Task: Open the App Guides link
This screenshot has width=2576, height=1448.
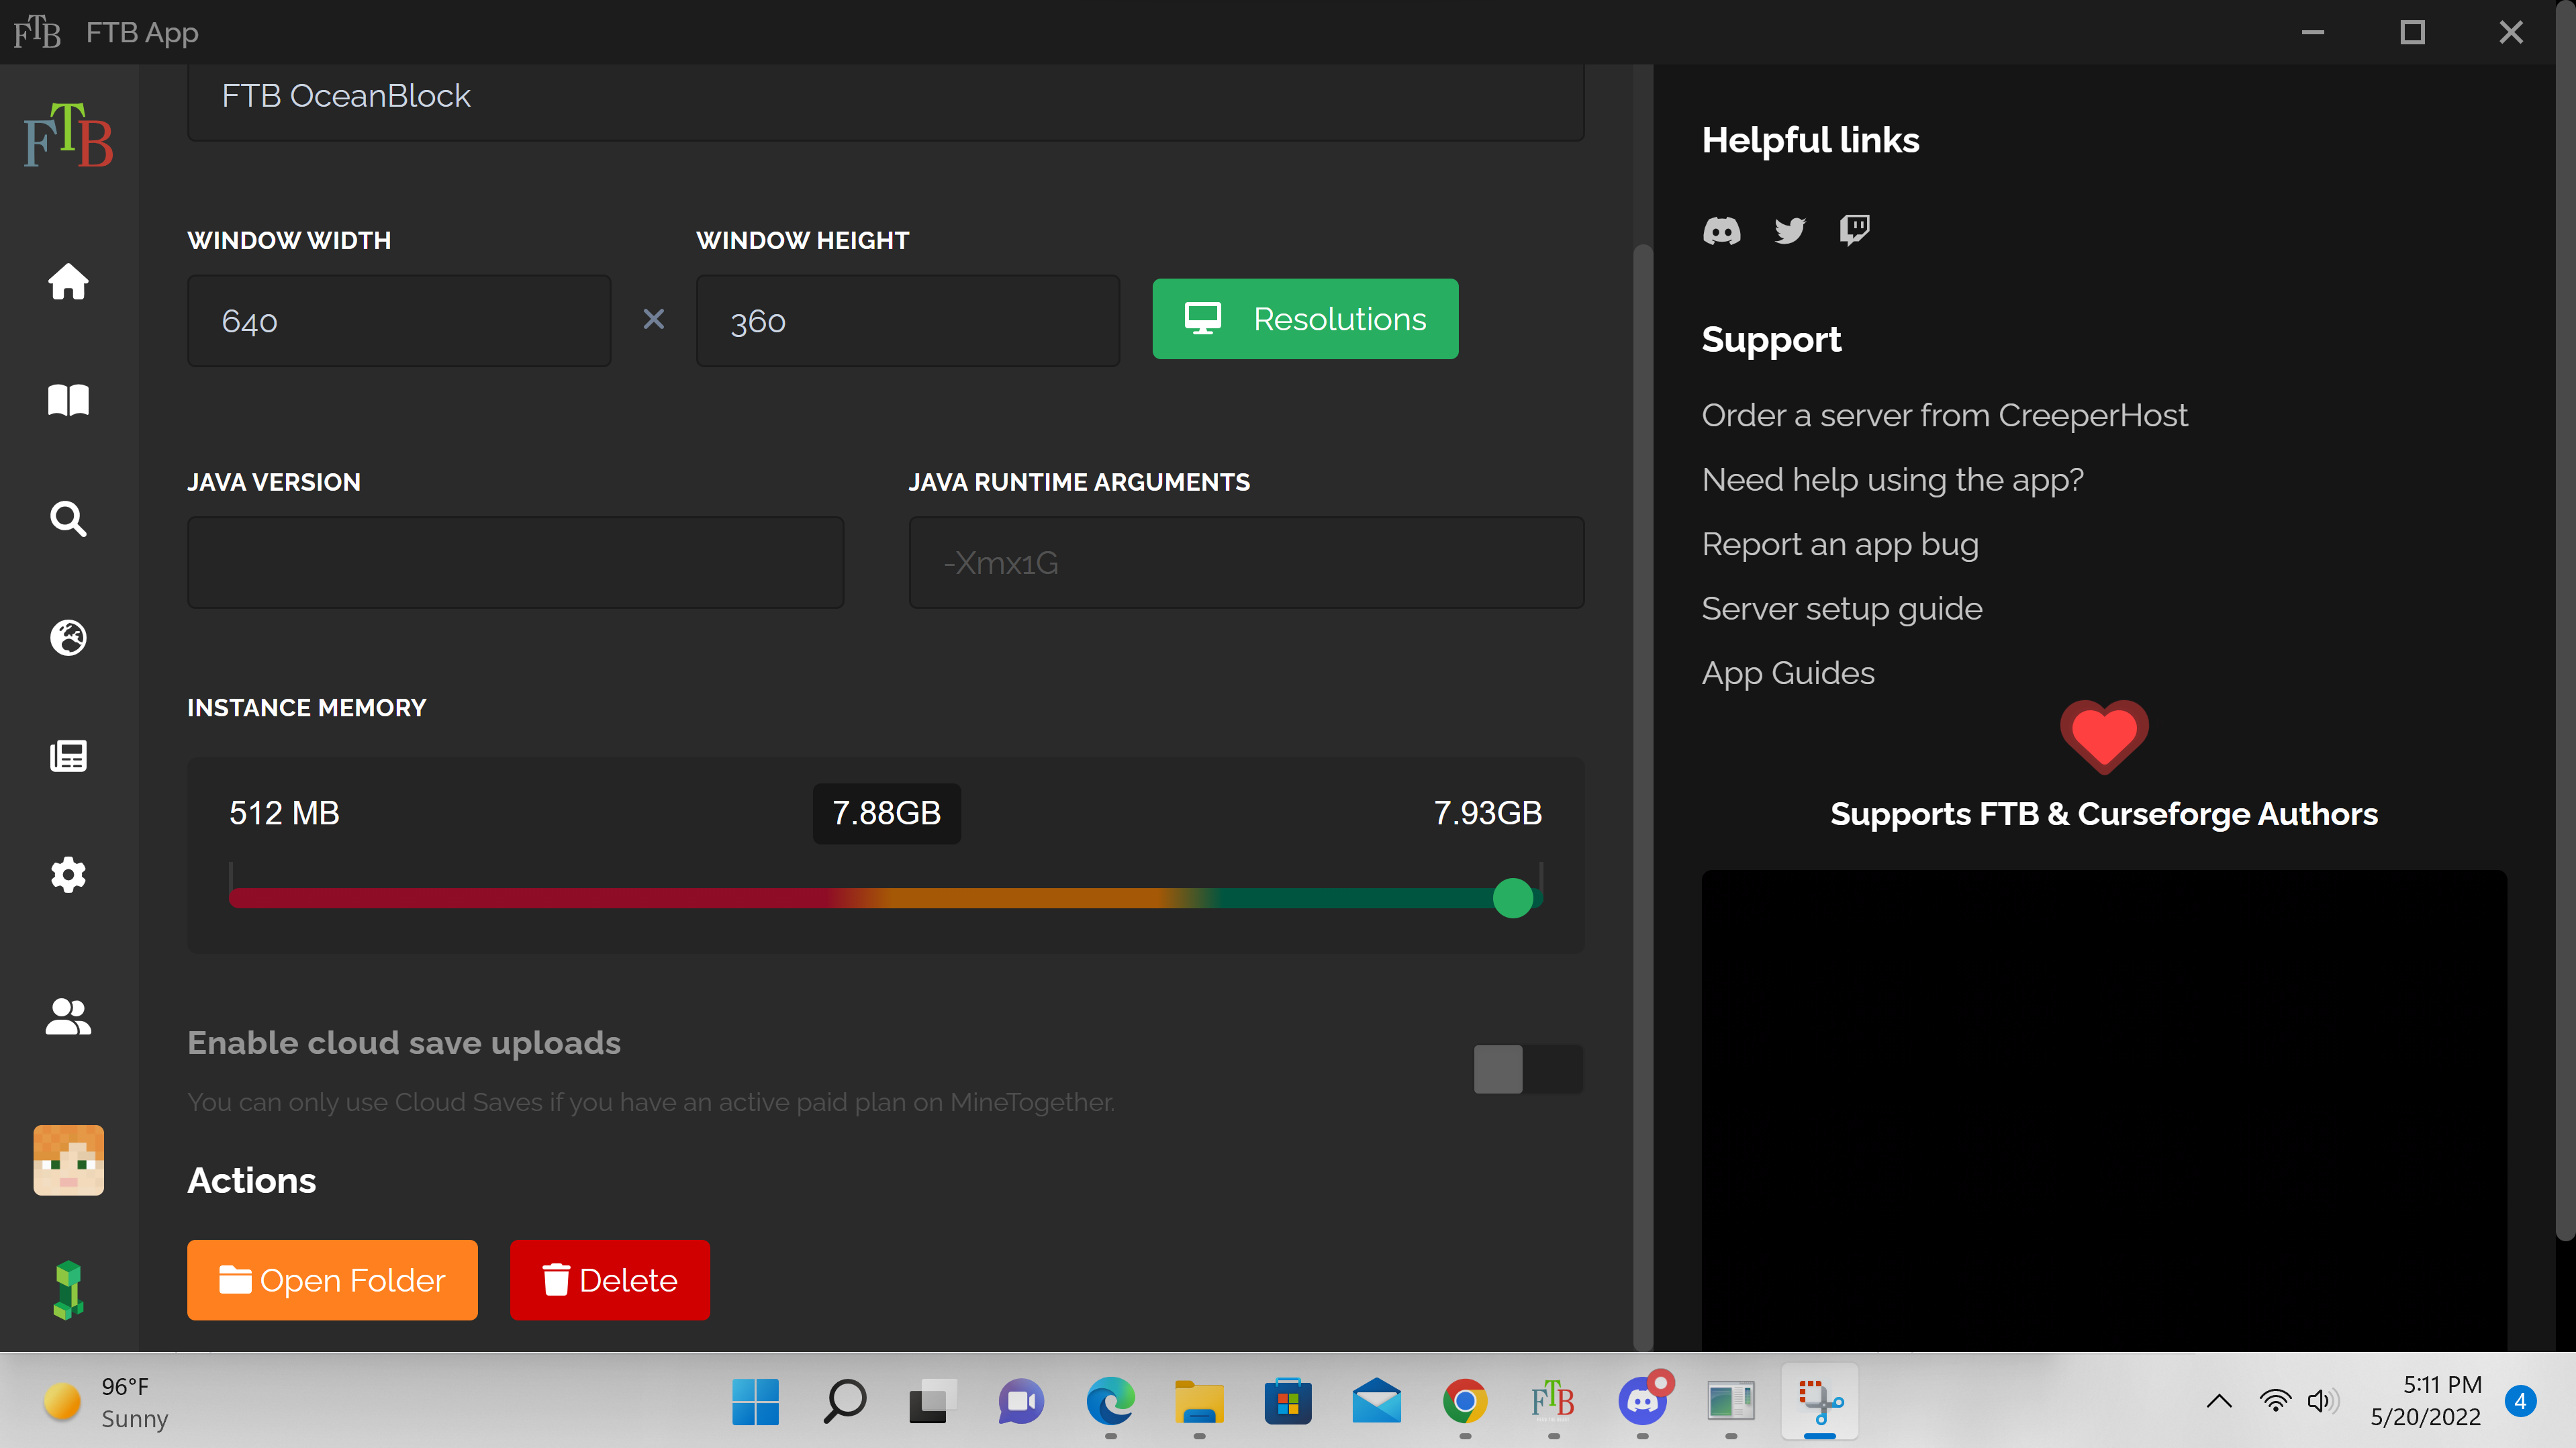Action: 1788,673
